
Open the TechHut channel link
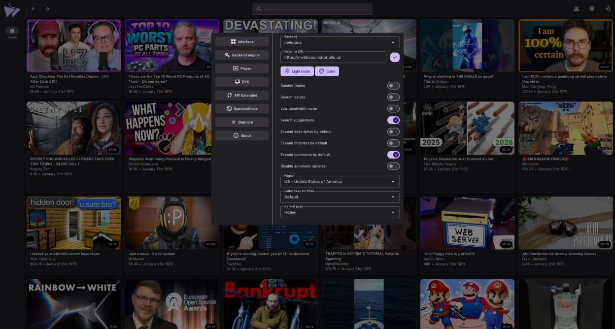(x=234, y=264)
